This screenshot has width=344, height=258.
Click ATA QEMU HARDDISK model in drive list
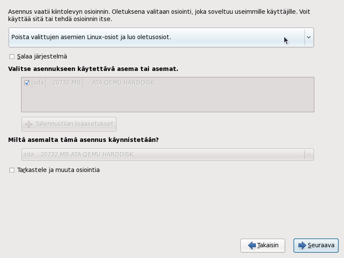point(123,83)
